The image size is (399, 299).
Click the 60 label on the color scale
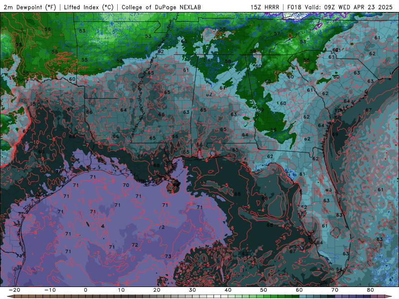[299, 290]
